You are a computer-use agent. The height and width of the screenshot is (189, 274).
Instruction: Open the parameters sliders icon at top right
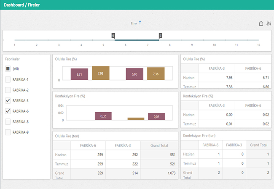coord(269,24)
